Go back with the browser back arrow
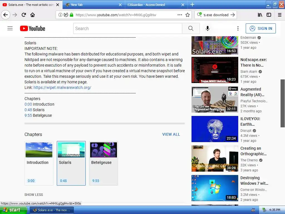 [6, 15]
